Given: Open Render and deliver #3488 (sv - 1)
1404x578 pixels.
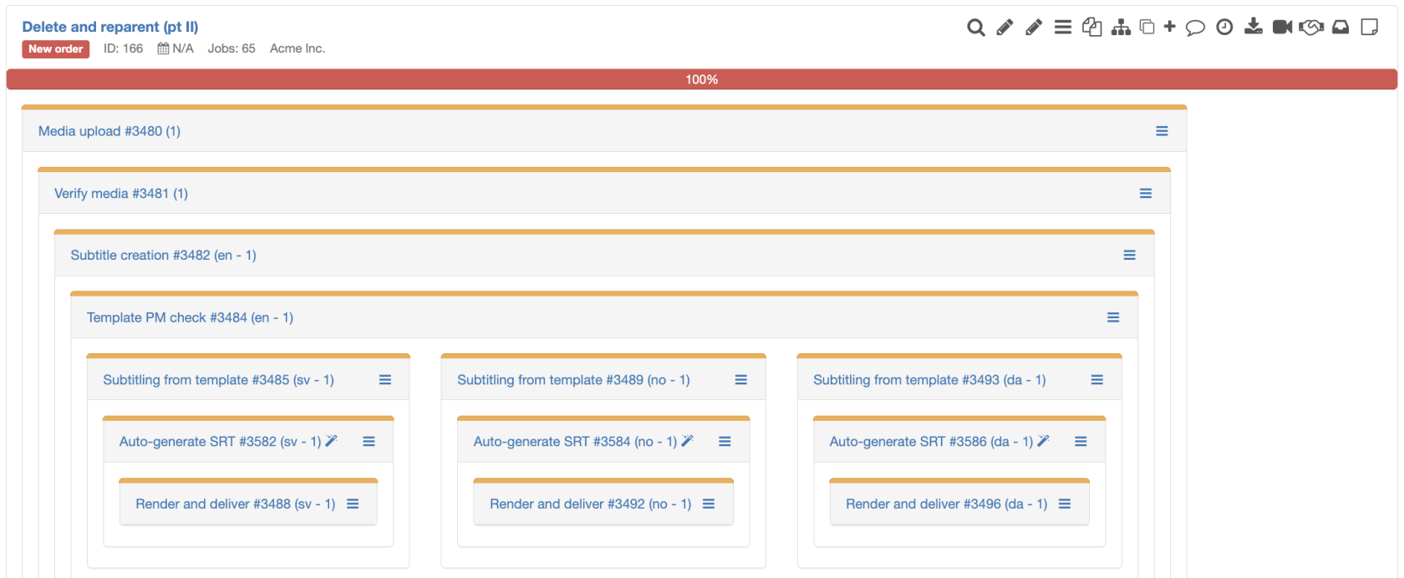Looking at the screenshot, I should 236,504.
